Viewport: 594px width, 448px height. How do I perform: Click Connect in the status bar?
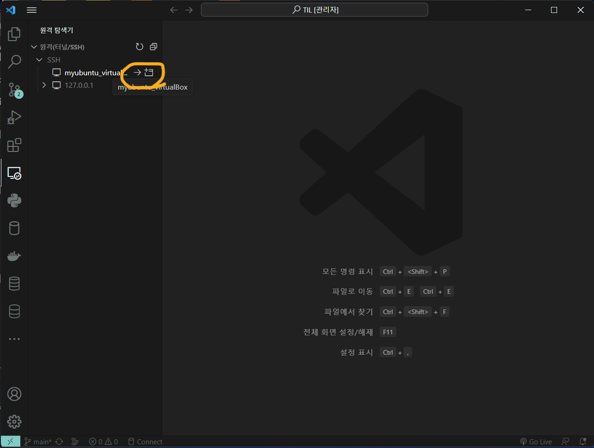[145, 442]
